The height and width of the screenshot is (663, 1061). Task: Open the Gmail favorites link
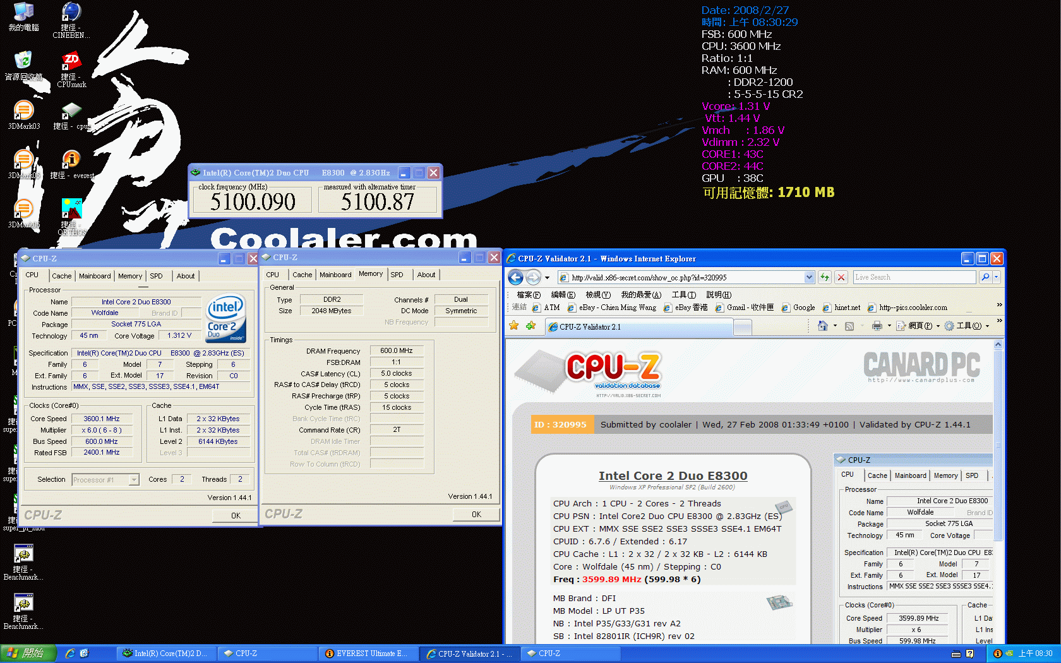(x=745, y=308)
